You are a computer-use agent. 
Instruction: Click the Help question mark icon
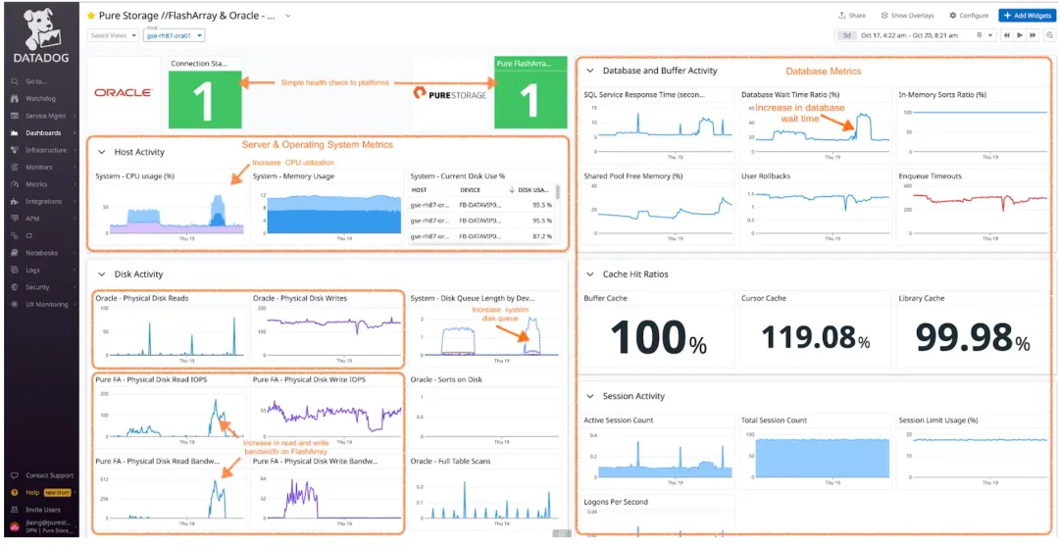point(14,493)
